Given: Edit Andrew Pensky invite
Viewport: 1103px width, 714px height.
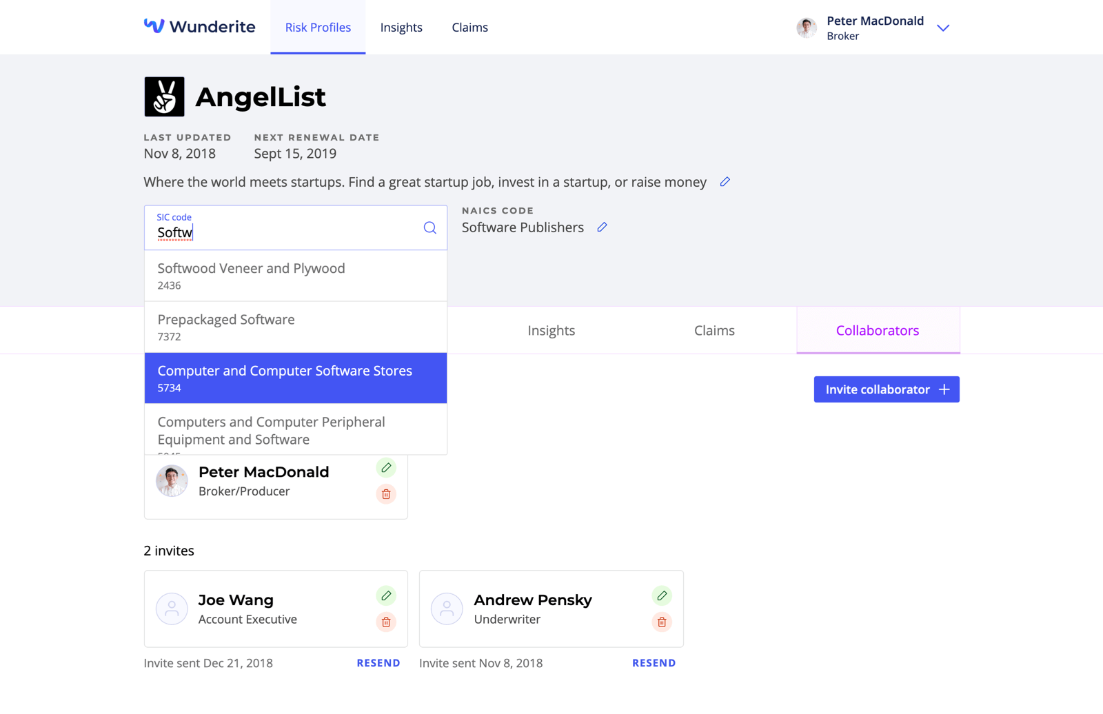Looking at the screenshot, I should click(662, 596).
